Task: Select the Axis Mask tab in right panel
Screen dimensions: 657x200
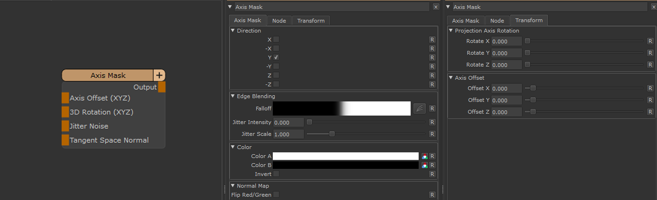Action: pyautogui.click(x=465, y=21)
